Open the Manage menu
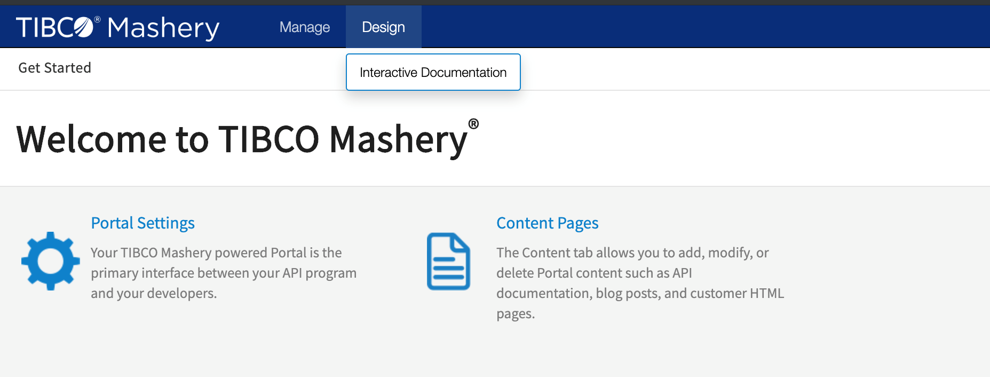 click(x=305, y=27)
